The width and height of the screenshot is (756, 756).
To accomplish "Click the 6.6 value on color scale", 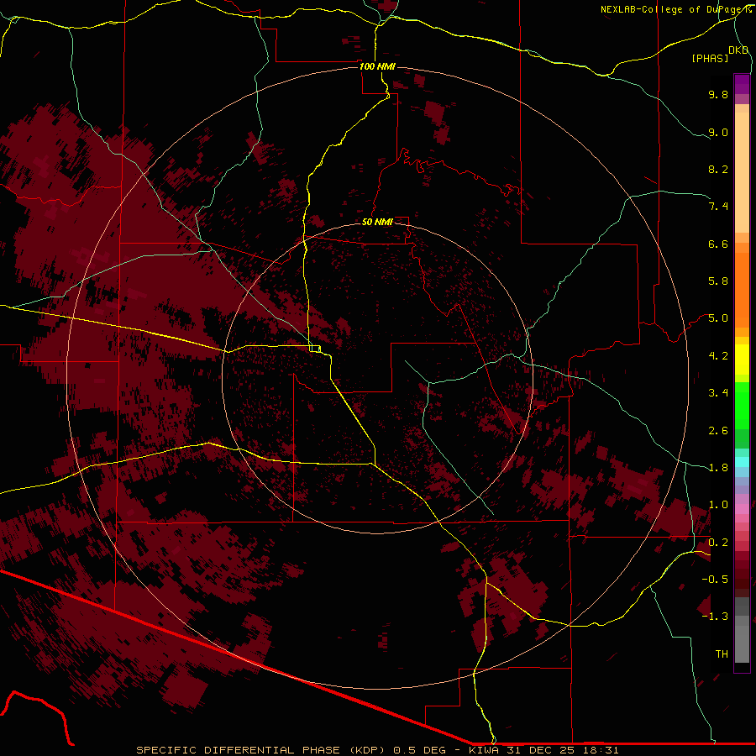I will point(718,244).
